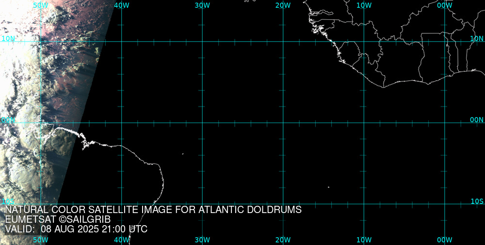The image size is (485, 245).
Task: Click the '20W' longitude label along the bottom edge
Action: click(283, 240)
